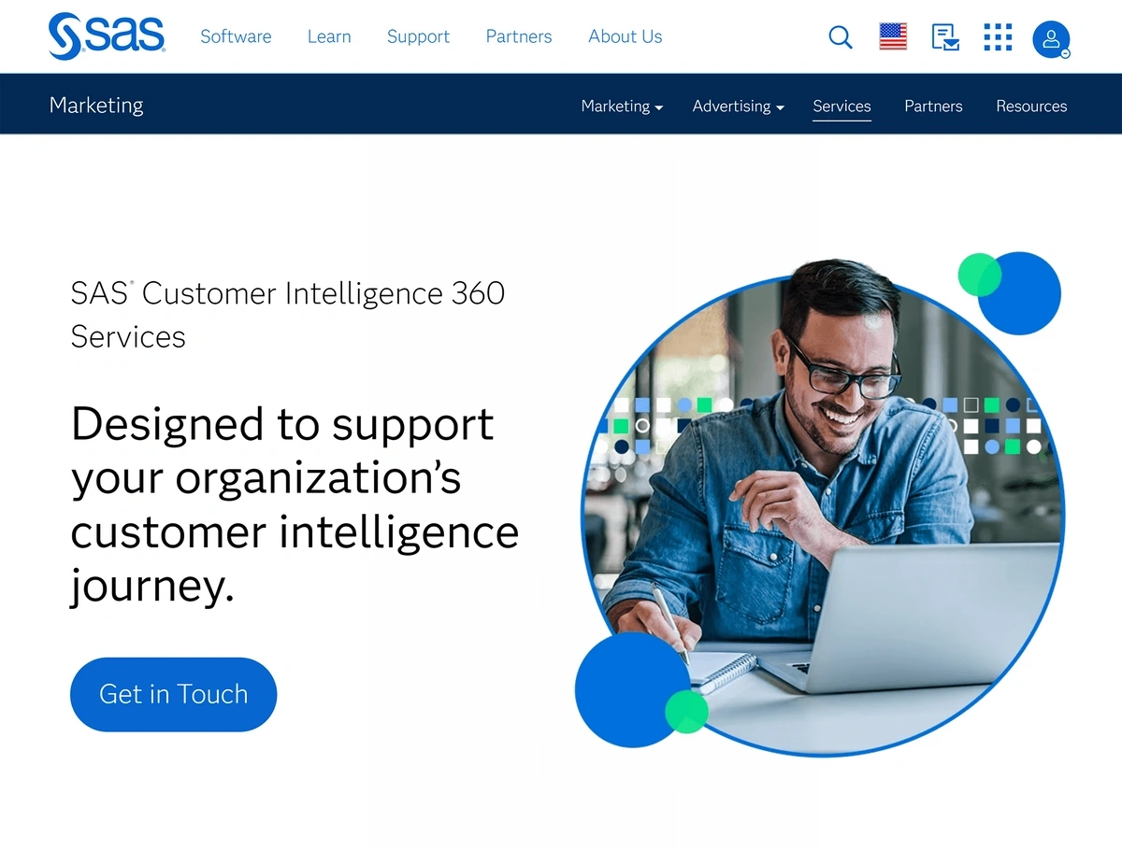Click the US flag region selector

click(893, 36)
